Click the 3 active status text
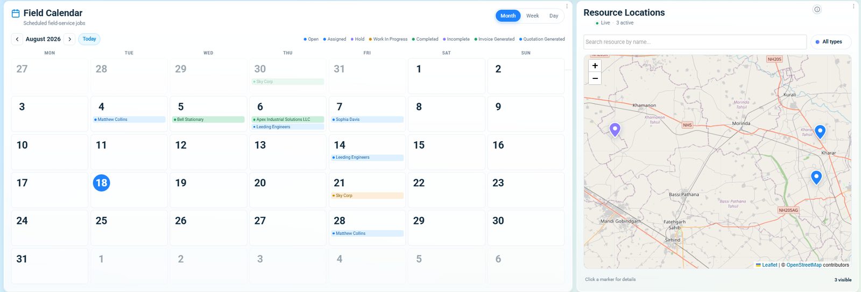This screenshot has width=861, height=292. (625, 23)
